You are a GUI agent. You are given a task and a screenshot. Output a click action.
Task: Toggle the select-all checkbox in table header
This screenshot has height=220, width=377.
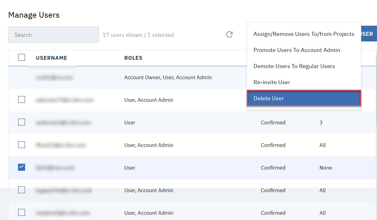tap(21, 58)
